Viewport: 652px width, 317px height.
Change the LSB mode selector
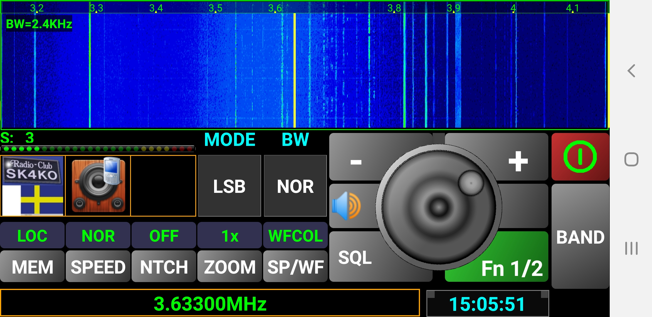(229, 186)
